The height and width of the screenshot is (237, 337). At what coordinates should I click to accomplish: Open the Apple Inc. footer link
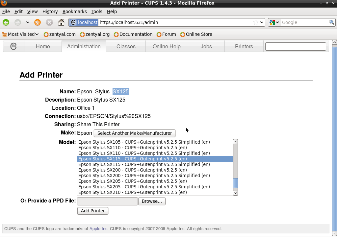[99, 229]
